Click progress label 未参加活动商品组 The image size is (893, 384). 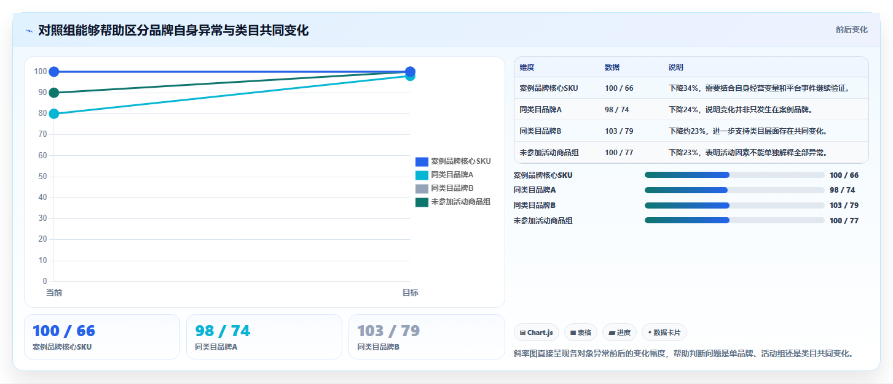[x=543, y=221]
